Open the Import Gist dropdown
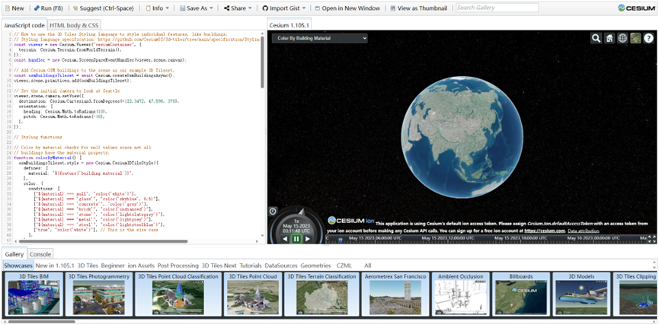659x325 pixels. point(283,8)
